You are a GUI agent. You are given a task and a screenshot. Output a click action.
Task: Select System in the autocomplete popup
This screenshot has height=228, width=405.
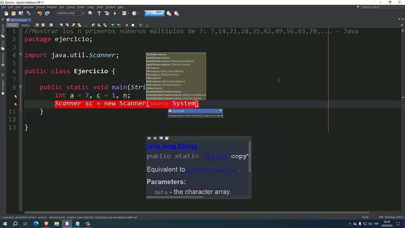coord(195,111)
